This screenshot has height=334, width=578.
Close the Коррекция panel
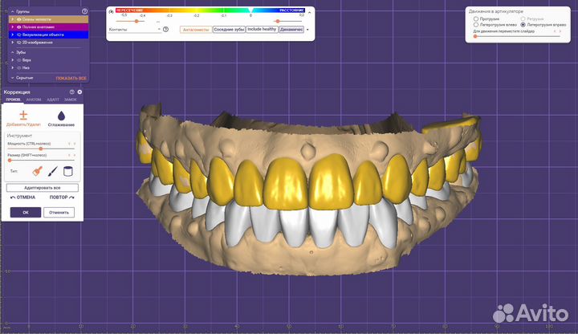click(x=80, y=92)
